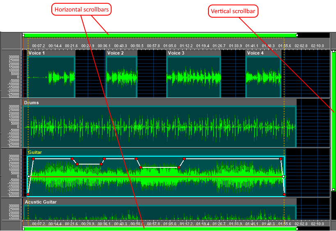Screen dimensions: 336x231
Task: Click the bottom green horizontal scrollbar
Action: 160,229
